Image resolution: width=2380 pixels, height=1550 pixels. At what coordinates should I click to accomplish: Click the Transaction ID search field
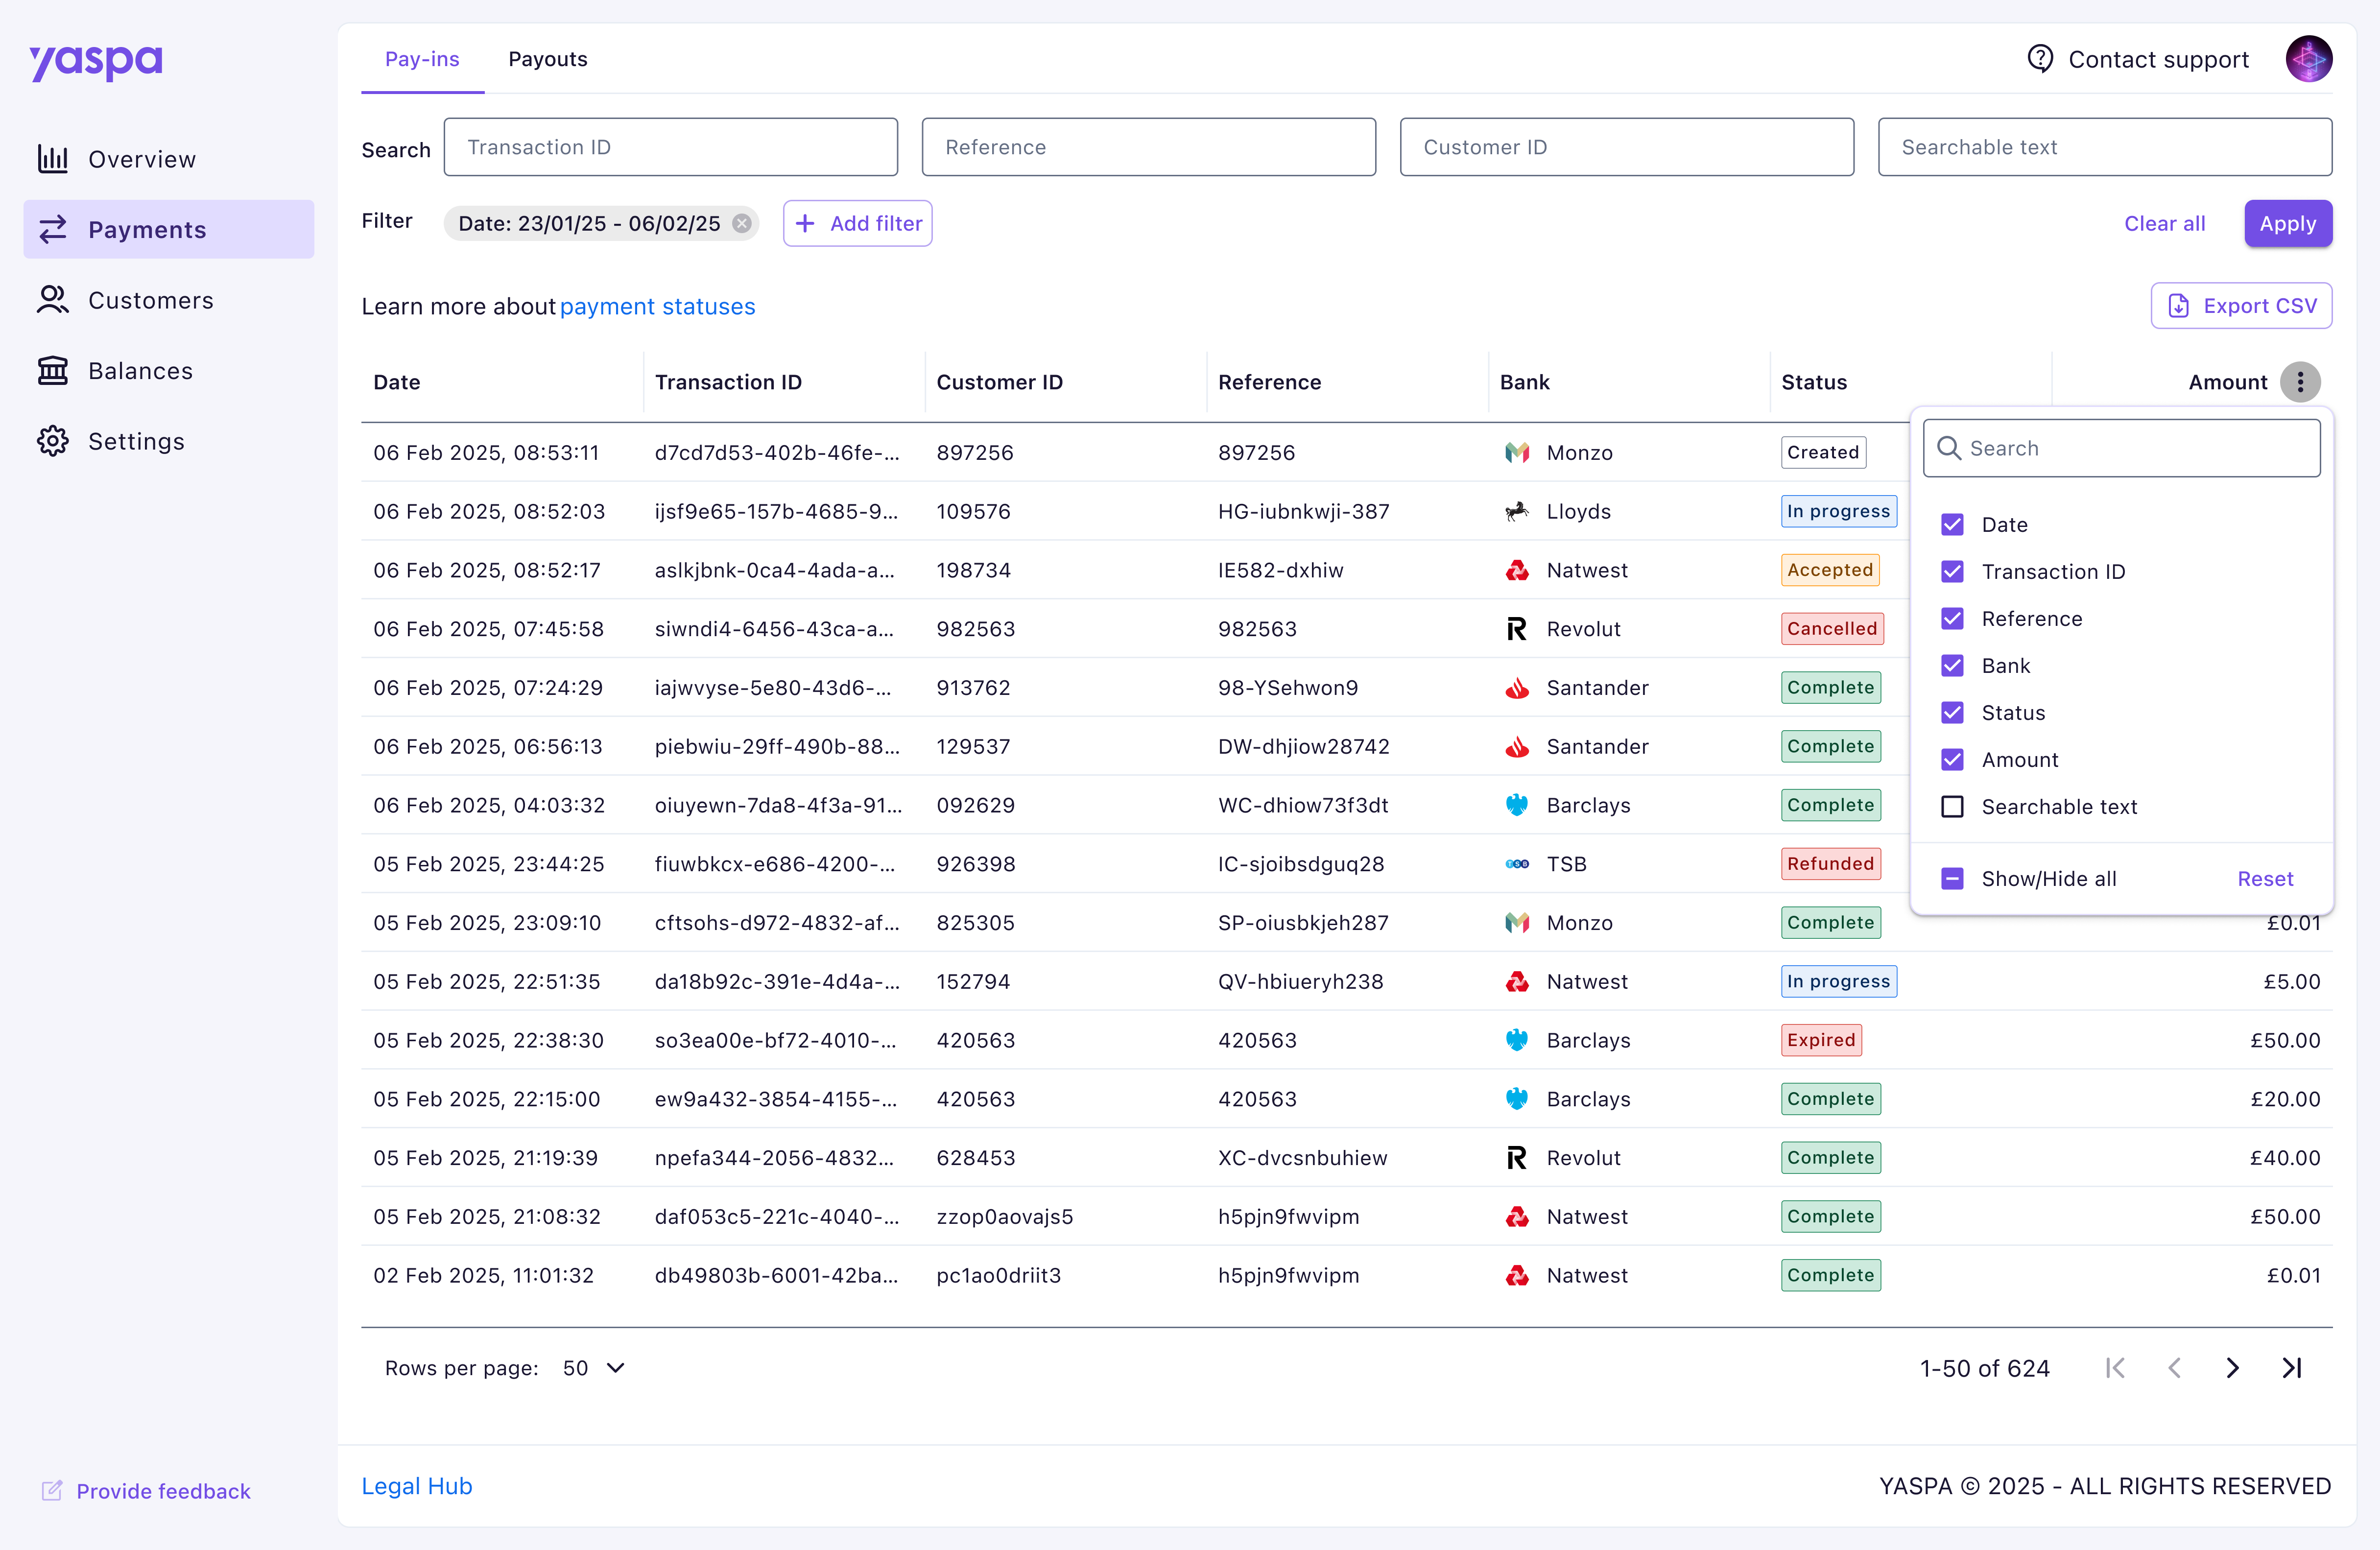pos(670,147)
